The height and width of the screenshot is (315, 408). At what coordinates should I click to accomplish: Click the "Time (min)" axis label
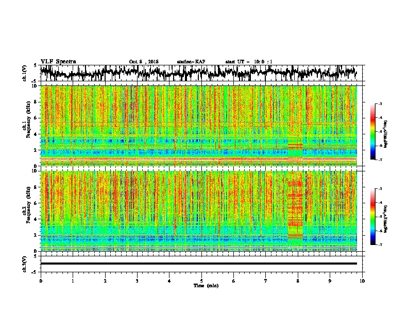pos(206,286)
